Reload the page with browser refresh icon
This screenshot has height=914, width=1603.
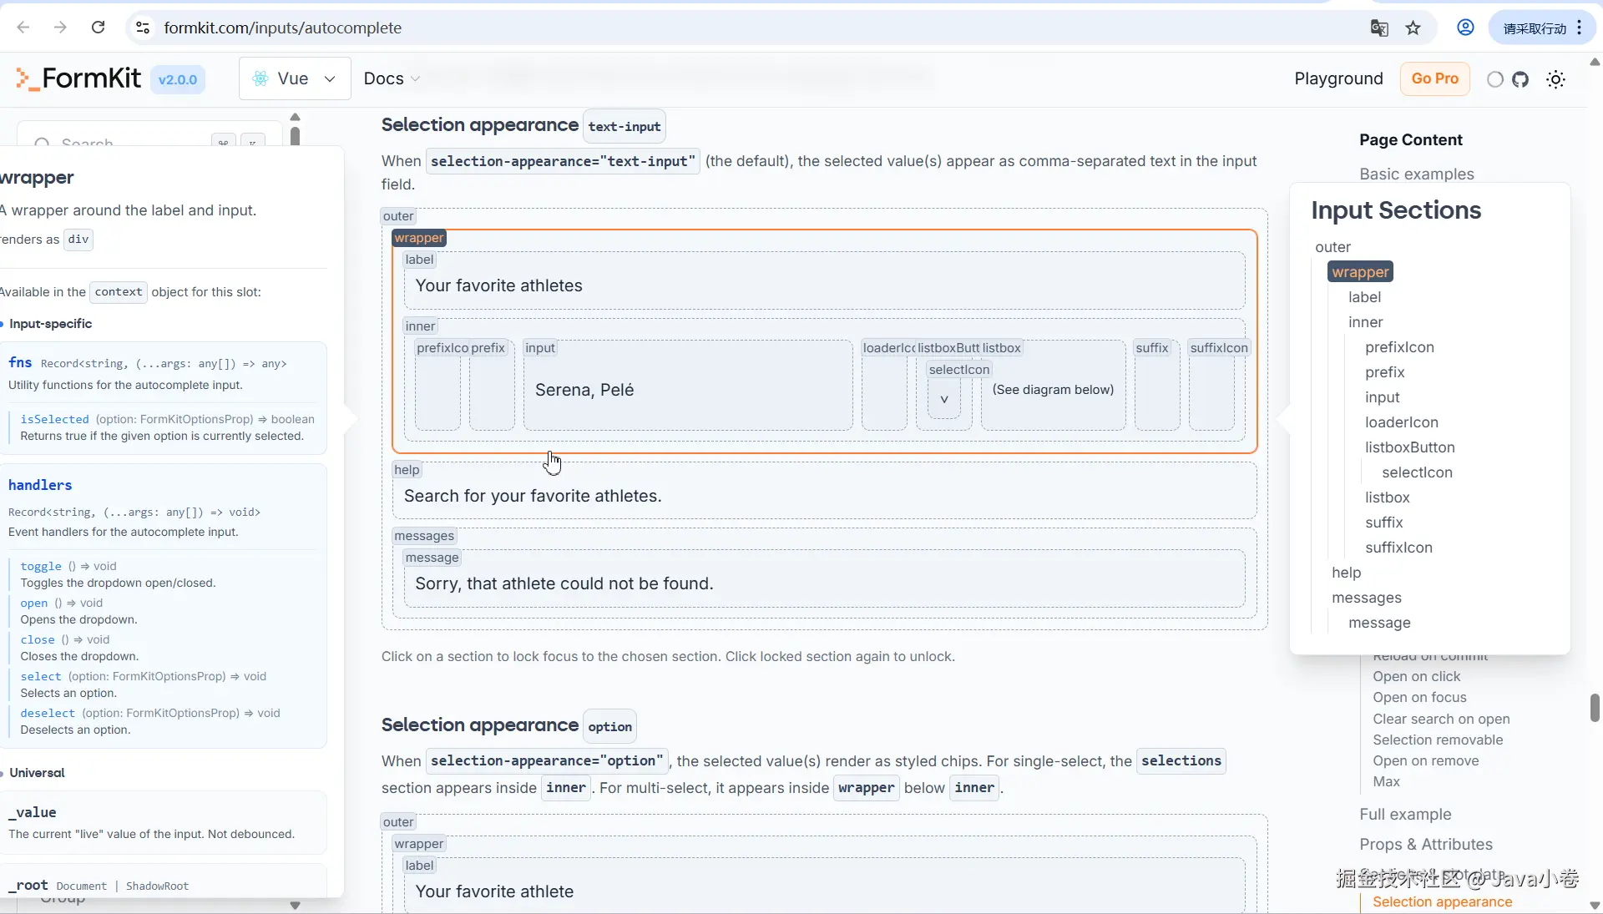click(98, 28)
